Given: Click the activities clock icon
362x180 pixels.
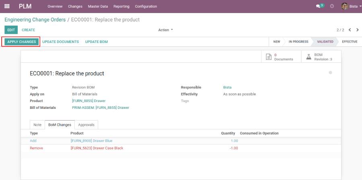Looking at the screenshot, I should (332, 6).
